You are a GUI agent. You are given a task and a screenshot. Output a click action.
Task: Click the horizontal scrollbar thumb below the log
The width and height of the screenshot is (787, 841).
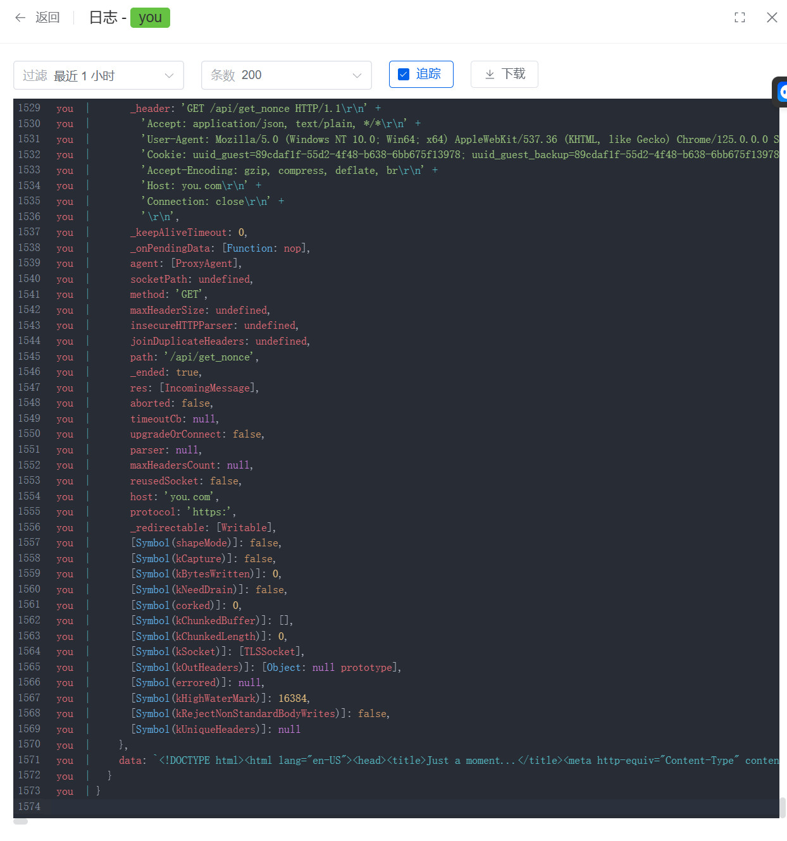21,821
